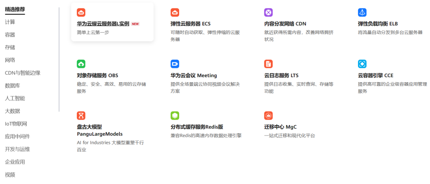Select the IoT物联网 category
This screenshot has height=184, width=430.
[x=16, y=124]
